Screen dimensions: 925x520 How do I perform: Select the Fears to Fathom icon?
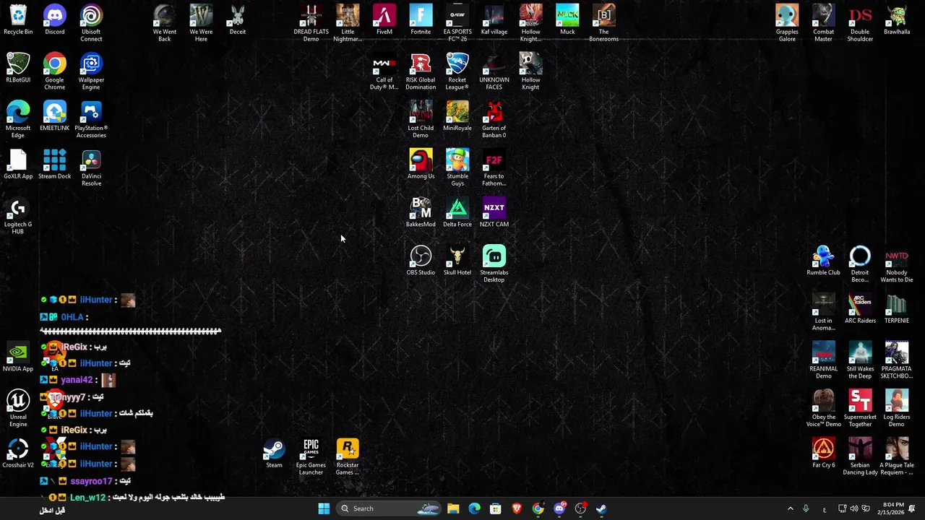[494, 168]
